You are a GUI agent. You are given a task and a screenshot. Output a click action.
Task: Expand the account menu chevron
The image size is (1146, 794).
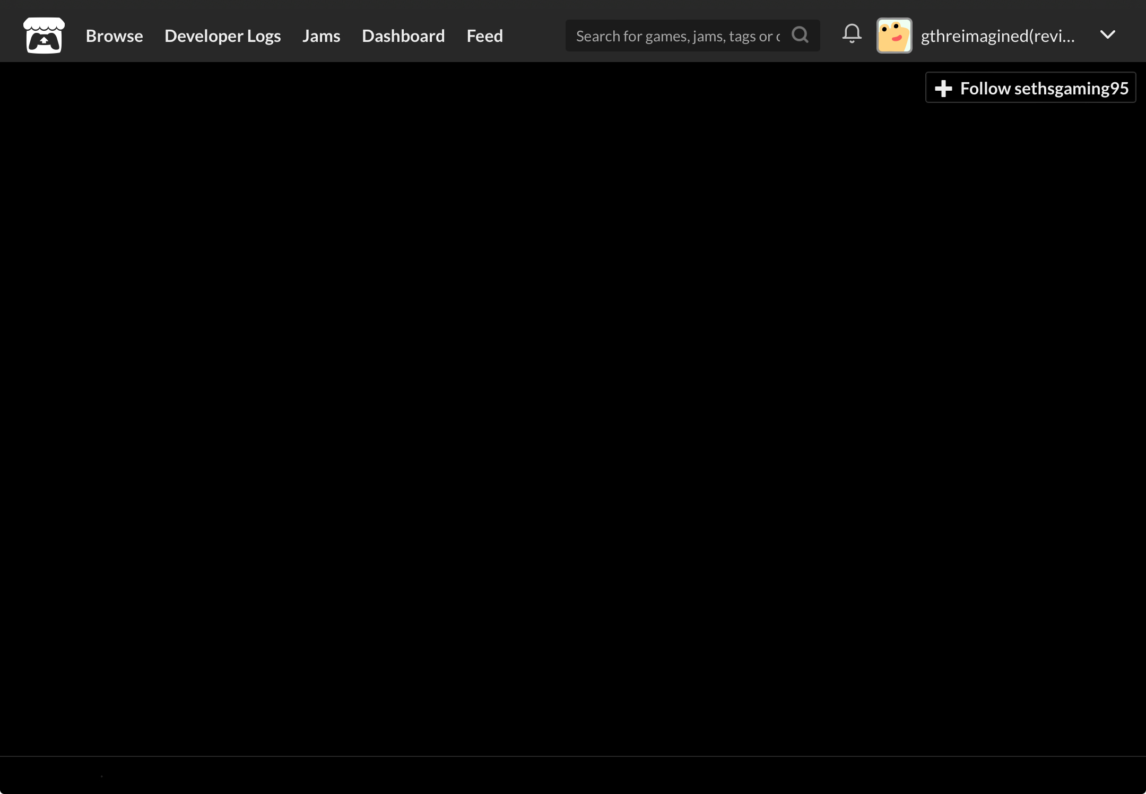1107,35
